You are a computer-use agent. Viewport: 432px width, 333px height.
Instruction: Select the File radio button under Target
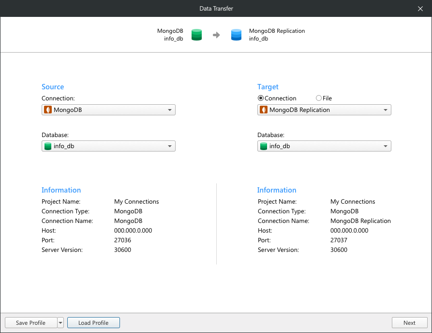coord(319,98)
